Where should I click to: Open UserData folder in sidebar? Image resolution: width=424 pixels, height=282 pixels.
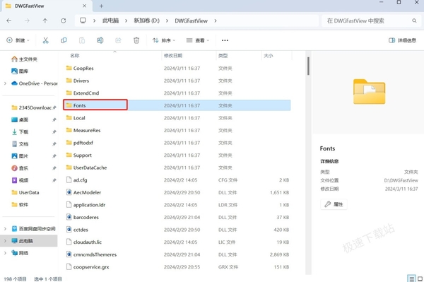[25, 192]
